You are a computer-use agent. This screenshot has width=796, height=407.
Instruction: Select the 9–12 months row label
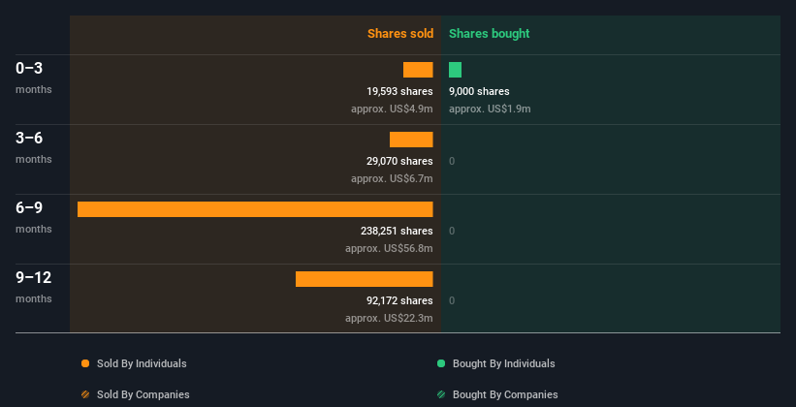34,287
